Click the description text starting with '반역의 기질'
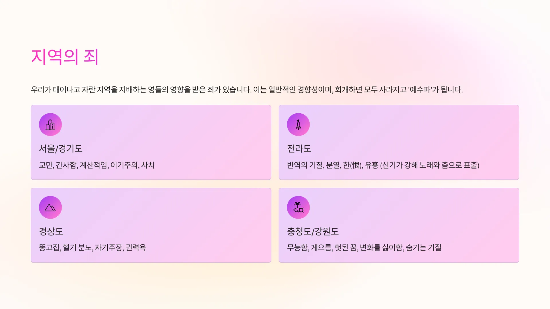Image resolution: width=550 pixels, height=309 pixels. [383, 165]
